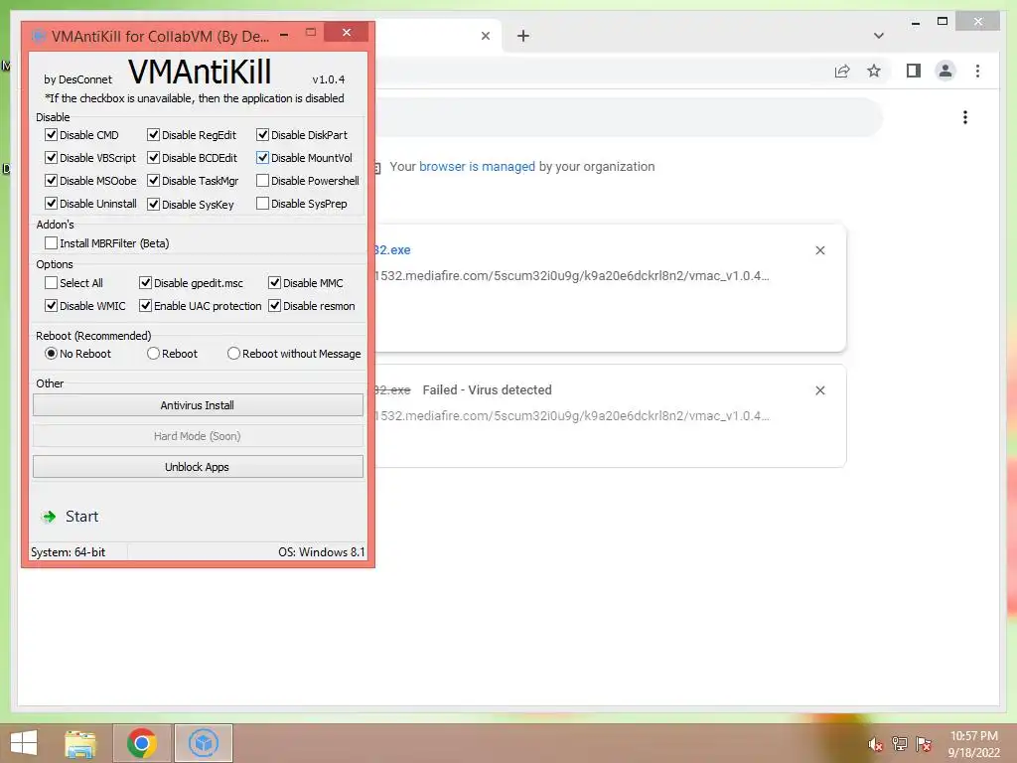Click first download's mediafire URL

(x=572, y=276)
